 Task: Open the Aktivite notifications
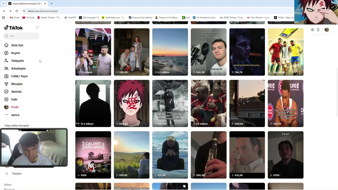coord(16,92)
